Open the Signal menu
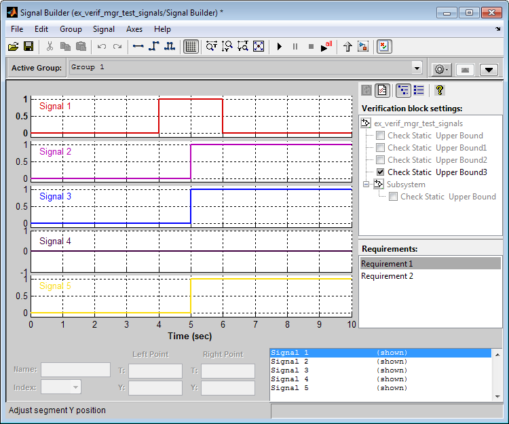 click(104, 29)
